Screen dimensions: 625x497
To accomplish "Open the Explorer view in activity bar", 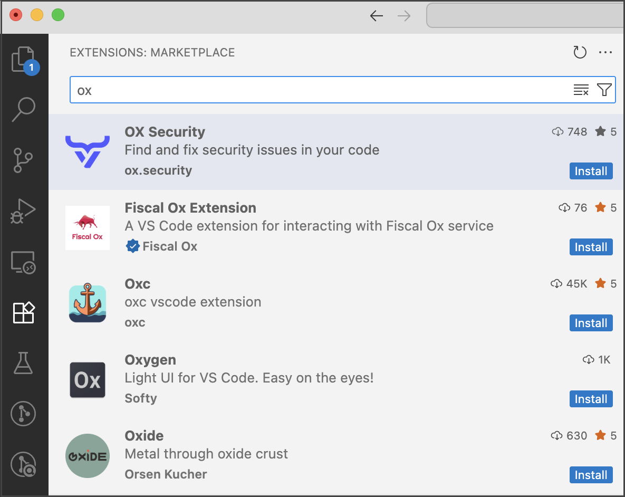I will (24, 59).
